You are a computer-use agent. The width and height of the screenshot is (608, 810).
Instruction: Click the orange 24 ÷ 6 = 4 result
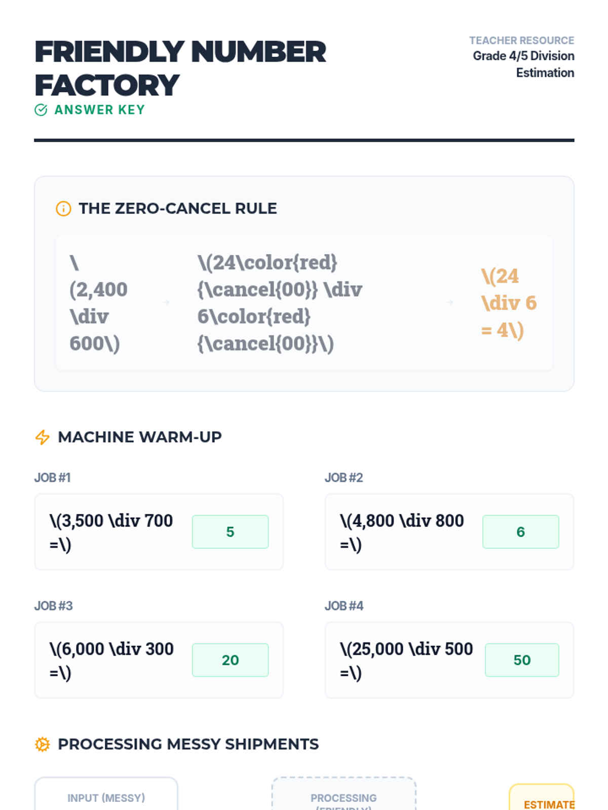508,303
